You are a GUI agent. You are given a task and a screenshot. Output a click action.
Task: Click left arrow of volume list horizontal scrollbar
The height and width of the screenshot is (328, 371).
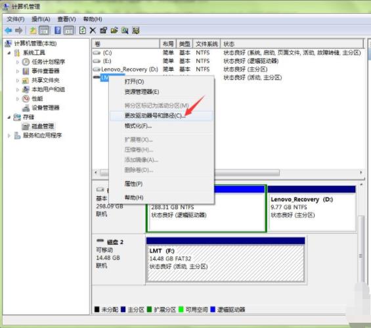click(96, 173)
